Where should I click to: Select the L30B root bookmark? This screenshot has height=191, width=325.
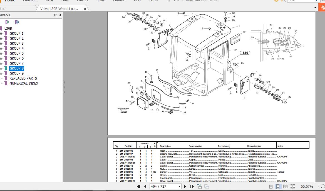(8, 29)
